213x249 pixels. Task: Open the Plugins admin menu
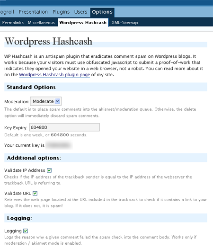[x=61, y=12]
